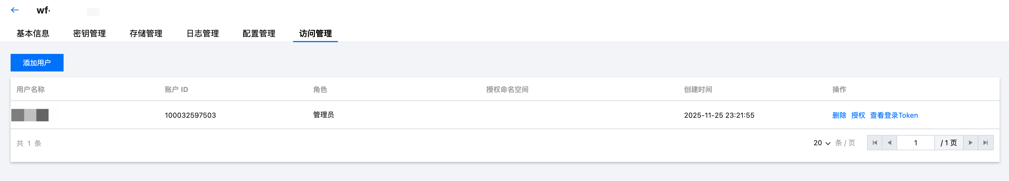The height and width of the screenshot is (181, 1009).
Task: Click the 添加用户 button
Action: tap(37, 63)
